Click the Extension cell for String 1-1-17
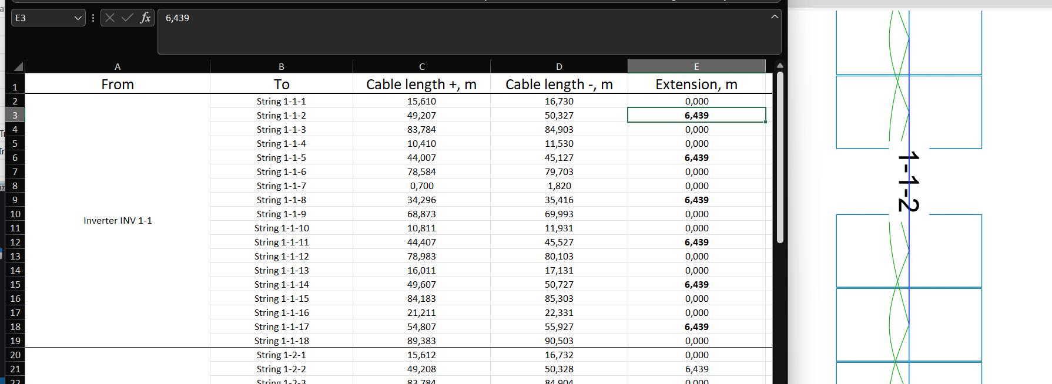The width and height of the screenshot is (1052, 384). coord(696,326)
